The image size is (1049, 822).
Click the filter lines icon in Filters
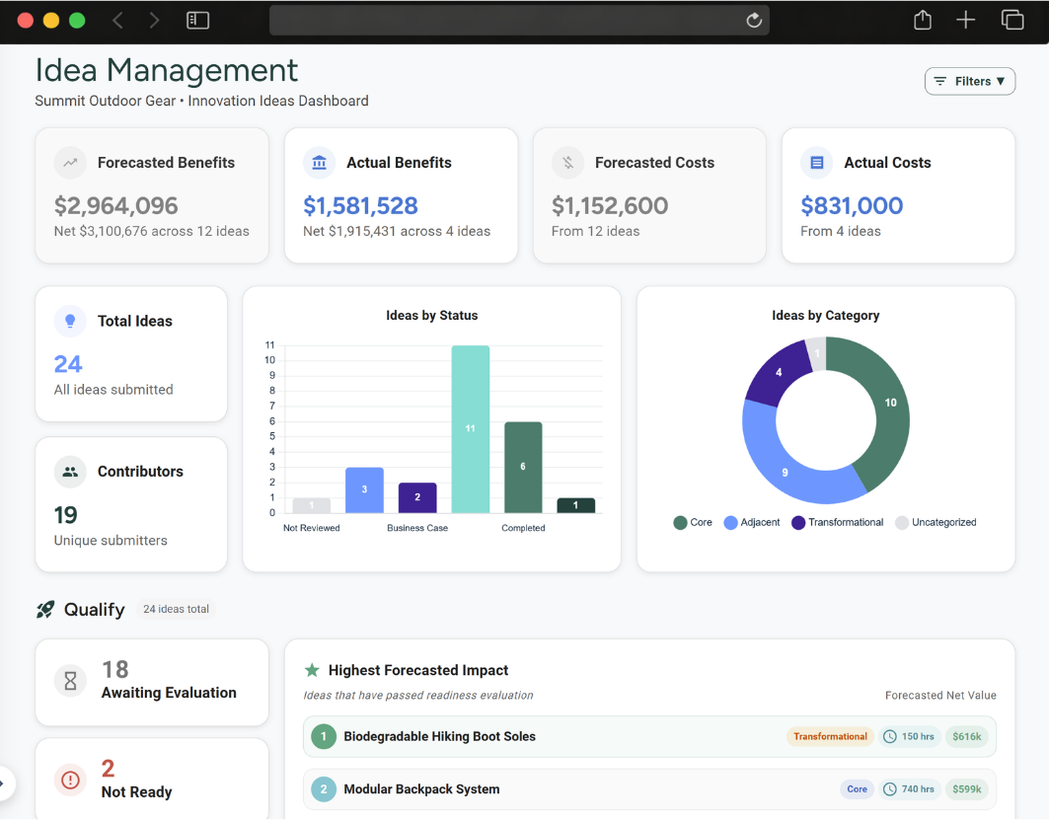tap(939, 82)
